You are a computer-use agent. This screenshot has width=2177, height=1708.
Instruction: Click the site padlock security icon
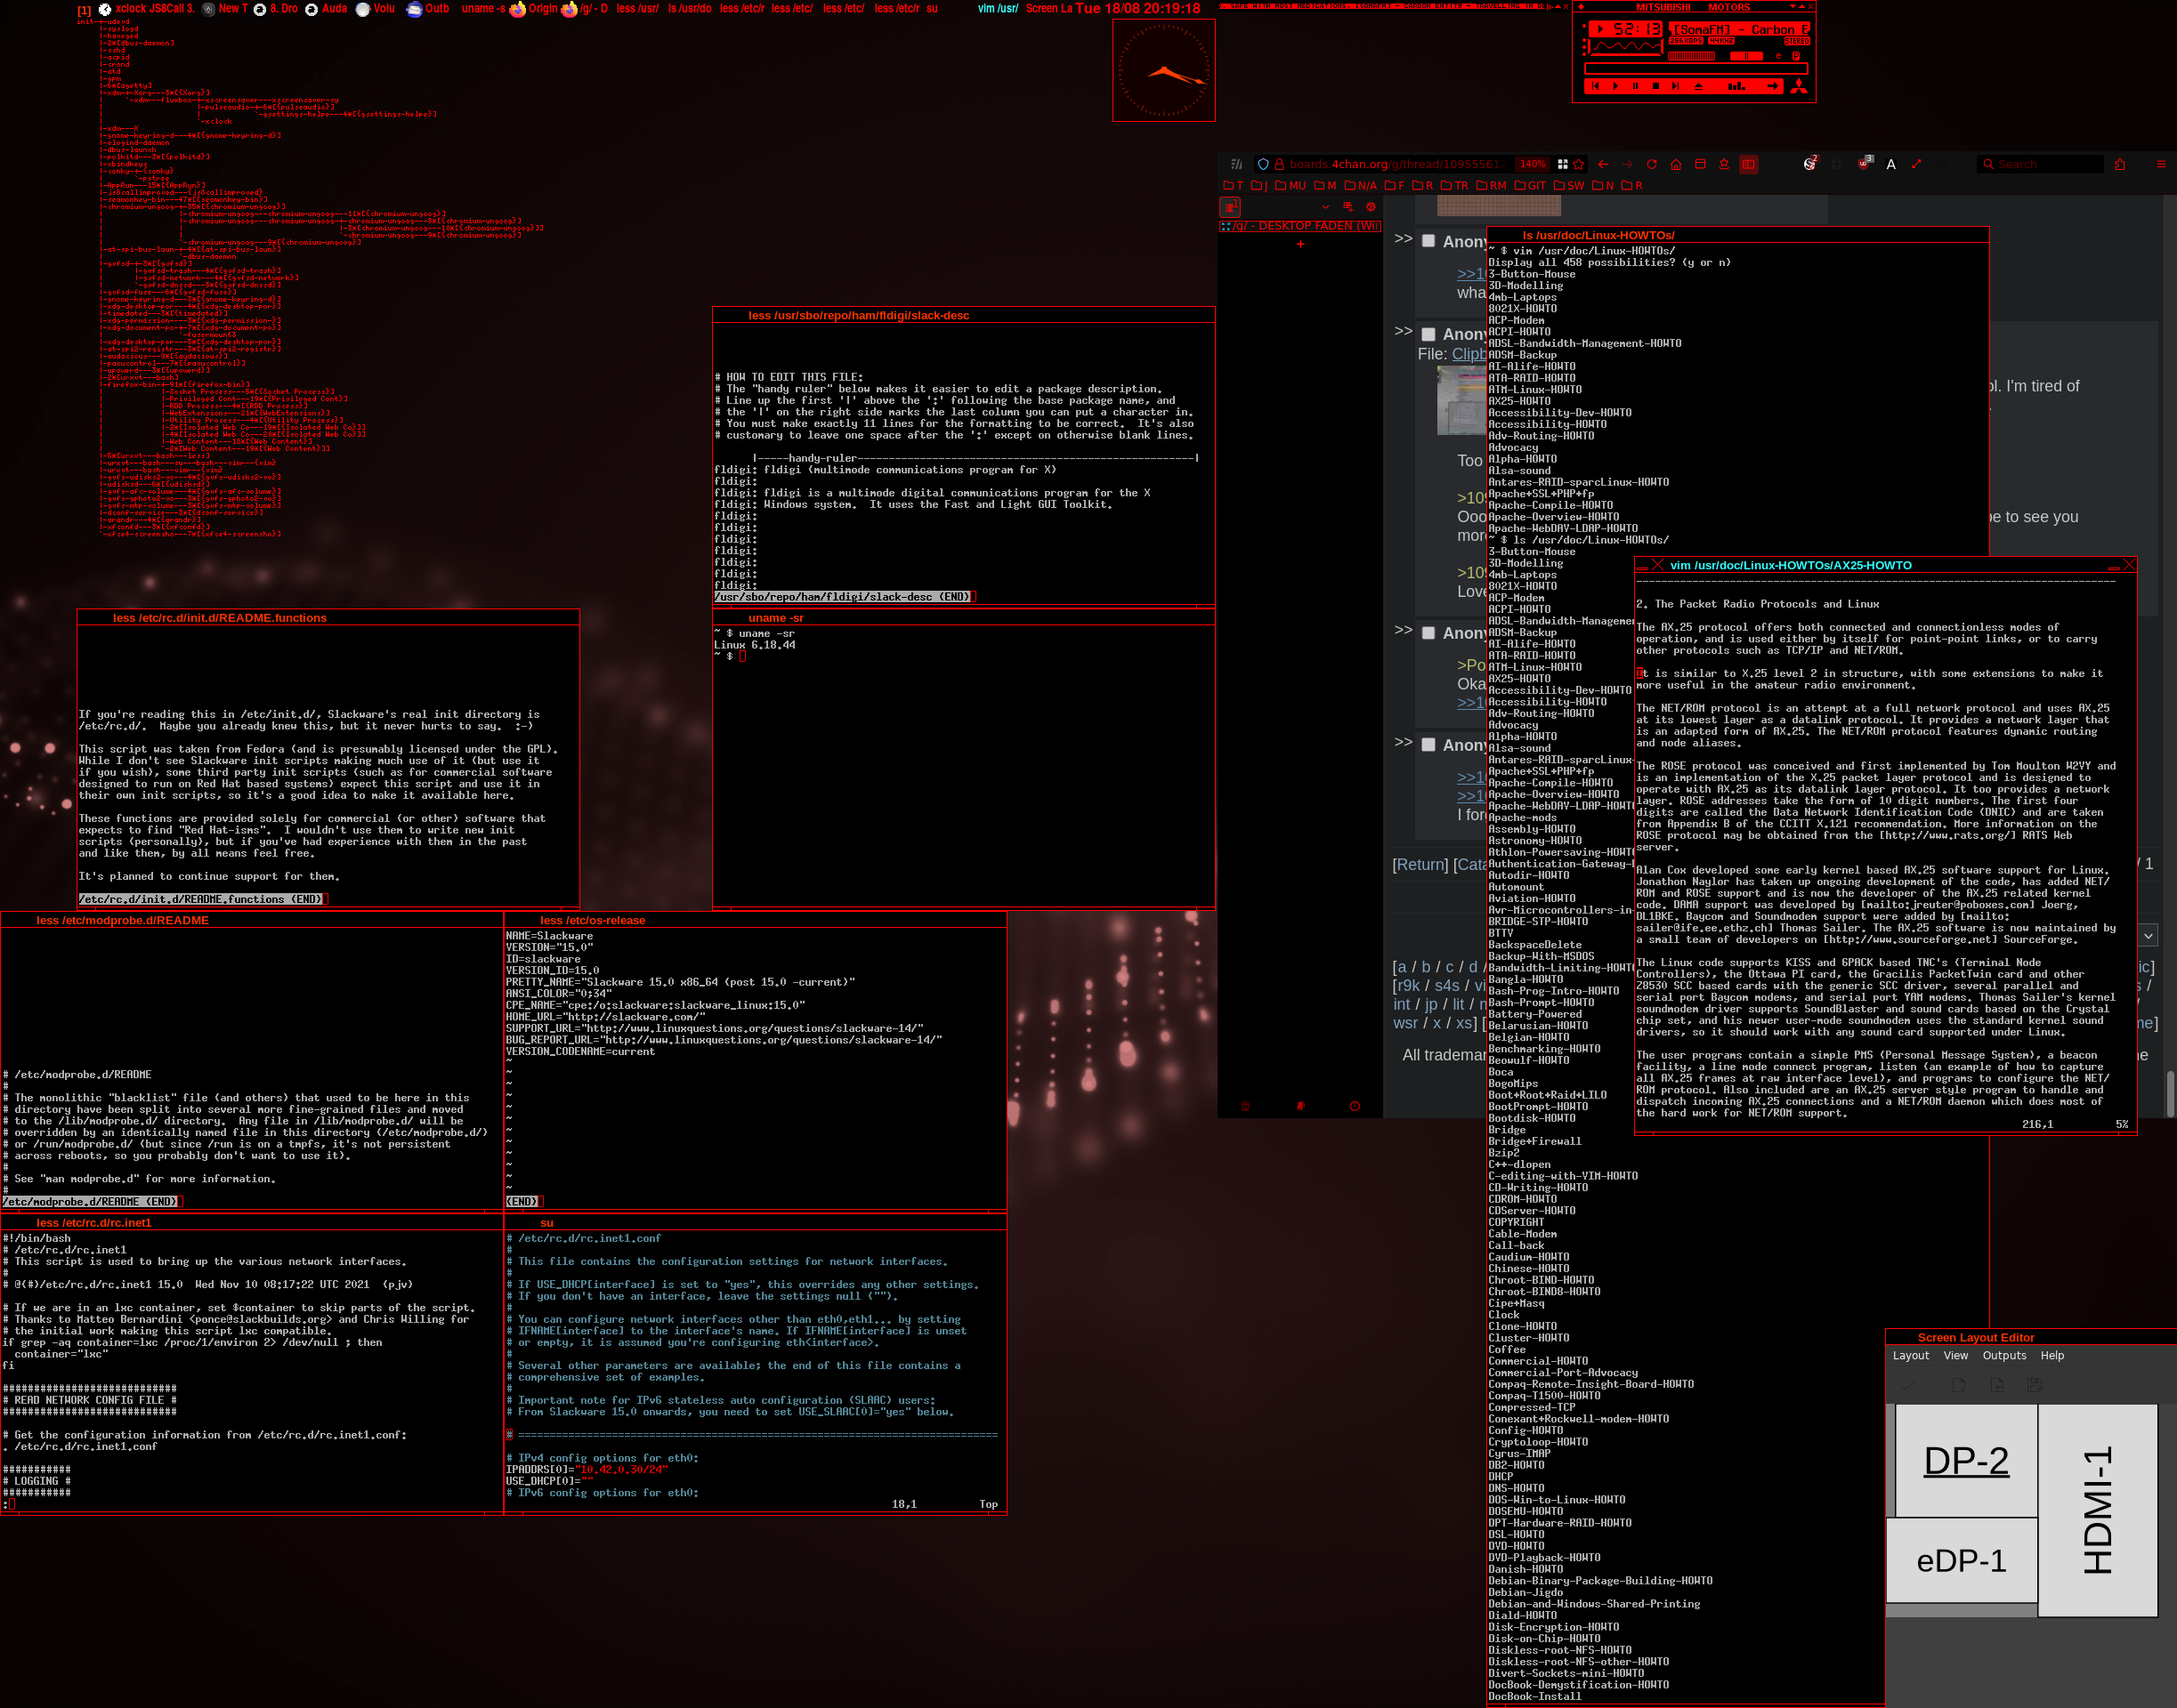1279,164
